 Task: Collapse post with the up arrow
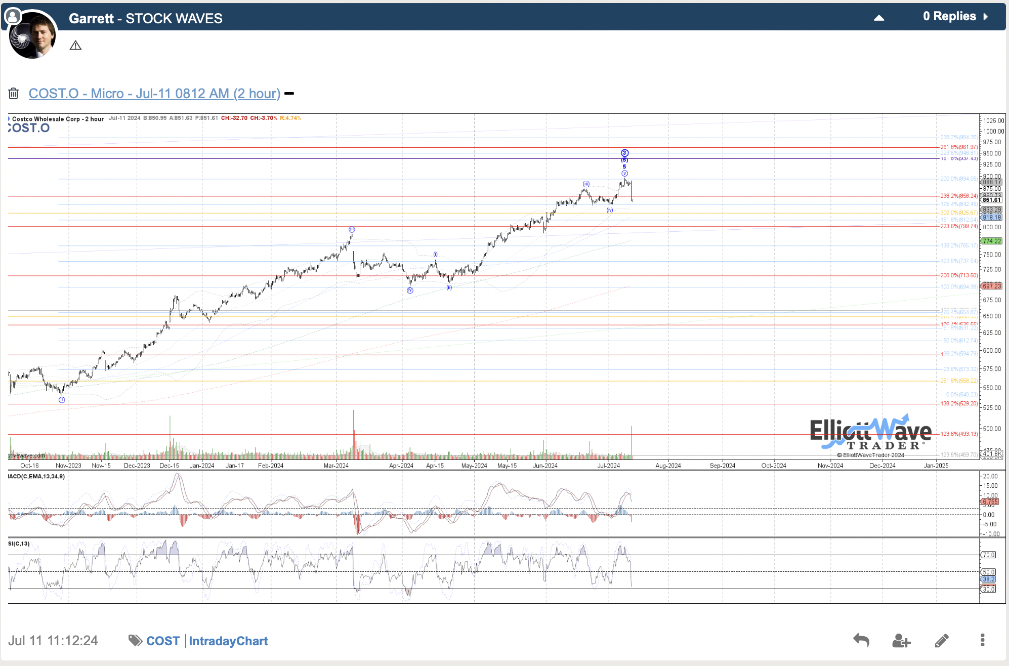(x=879, y=18)
